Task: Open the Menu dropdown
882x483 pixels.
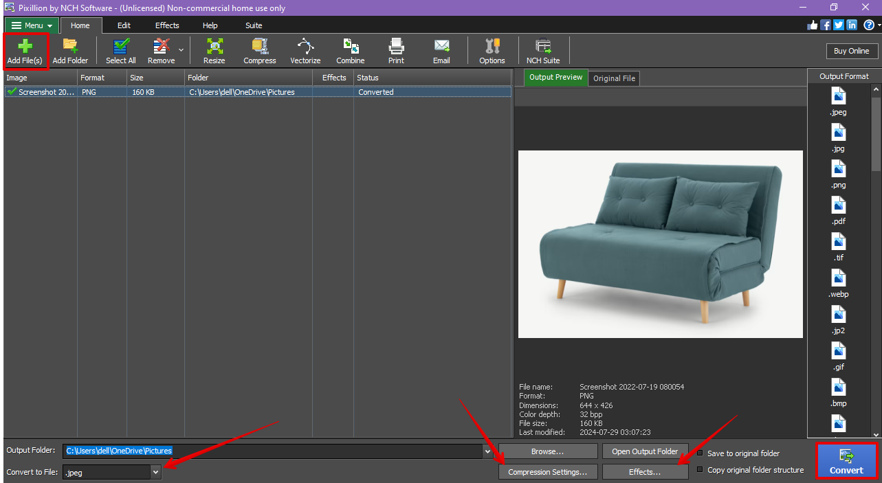Action: click(x=30, y=25)
